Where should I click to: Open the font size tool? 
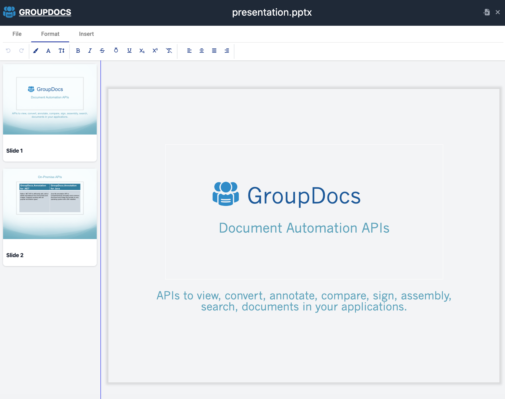coord(62,51)
